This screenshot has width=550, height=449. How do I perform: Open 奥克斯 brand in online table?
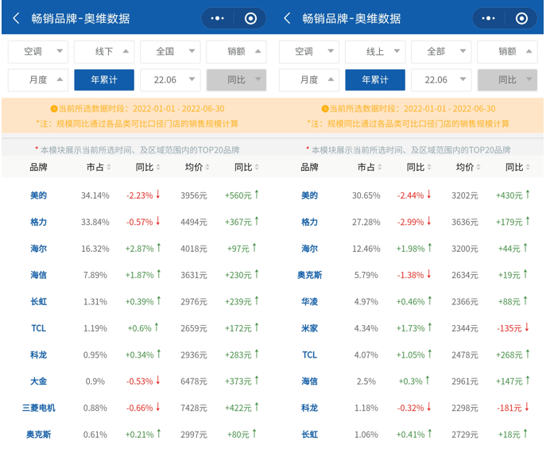(309, 275)
